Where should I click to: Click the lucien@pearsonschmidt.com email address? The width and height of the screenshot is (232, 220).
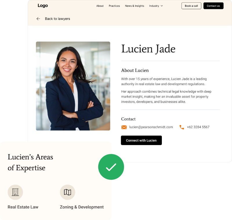pyautogui.click(x=151, y=127)
